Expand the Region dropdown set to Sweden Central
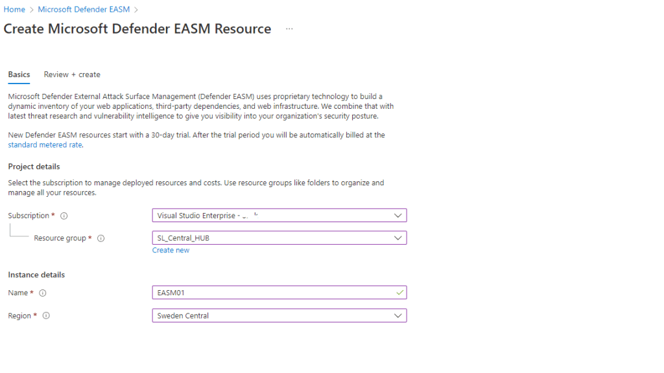 [397, 316]
